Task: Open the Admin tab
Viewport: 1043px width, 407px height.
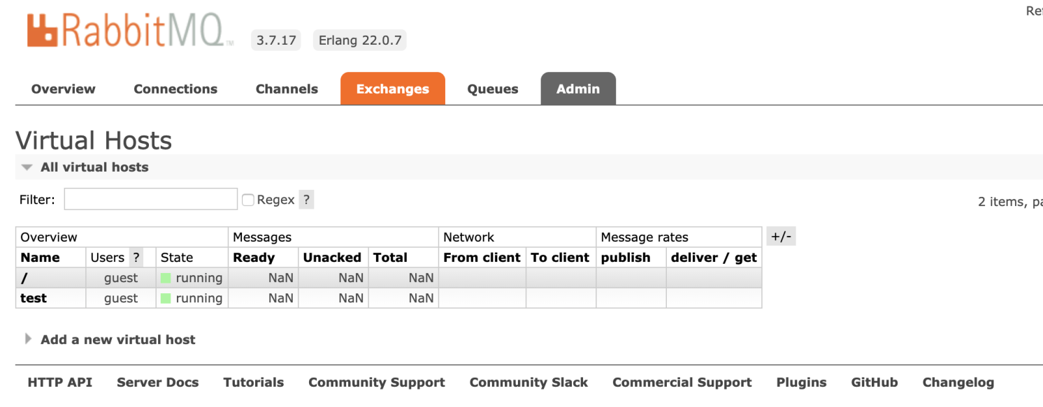Action: pyautogui.click(x=578, y=89)
